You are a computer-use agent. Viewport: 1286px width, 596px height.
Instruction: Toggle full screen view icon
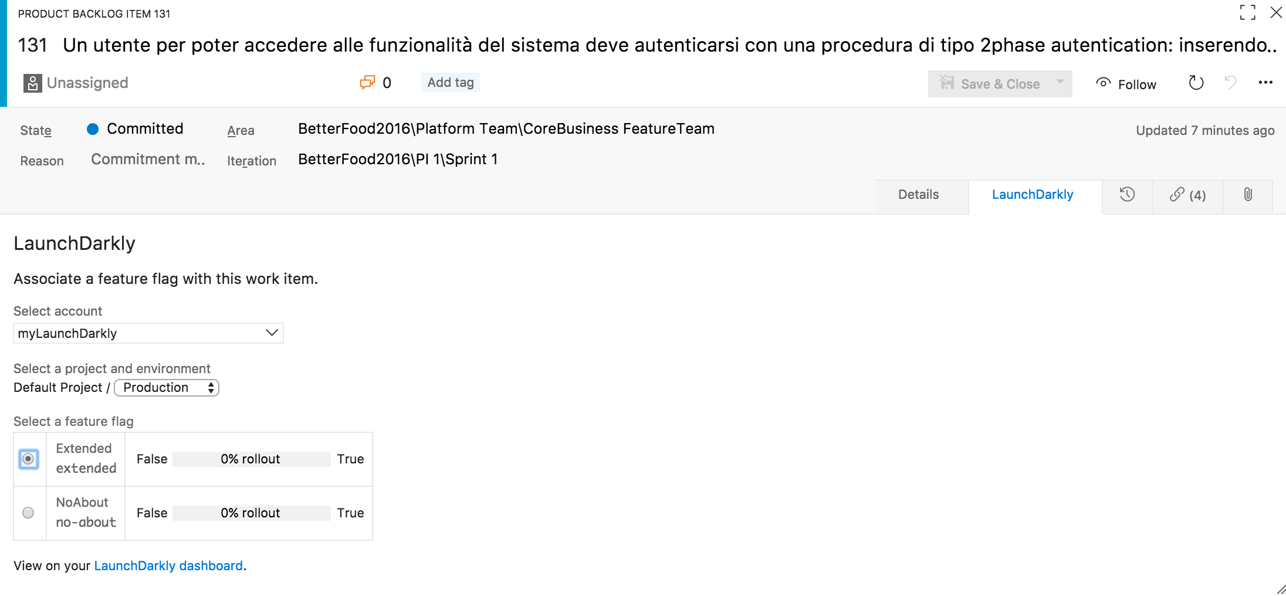[1247, 13]
